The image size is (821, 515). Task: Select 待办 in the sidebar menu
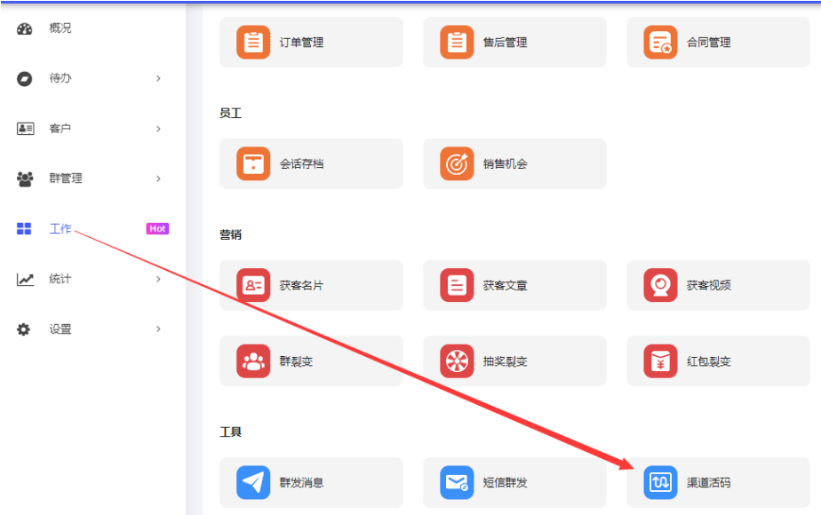60,78
